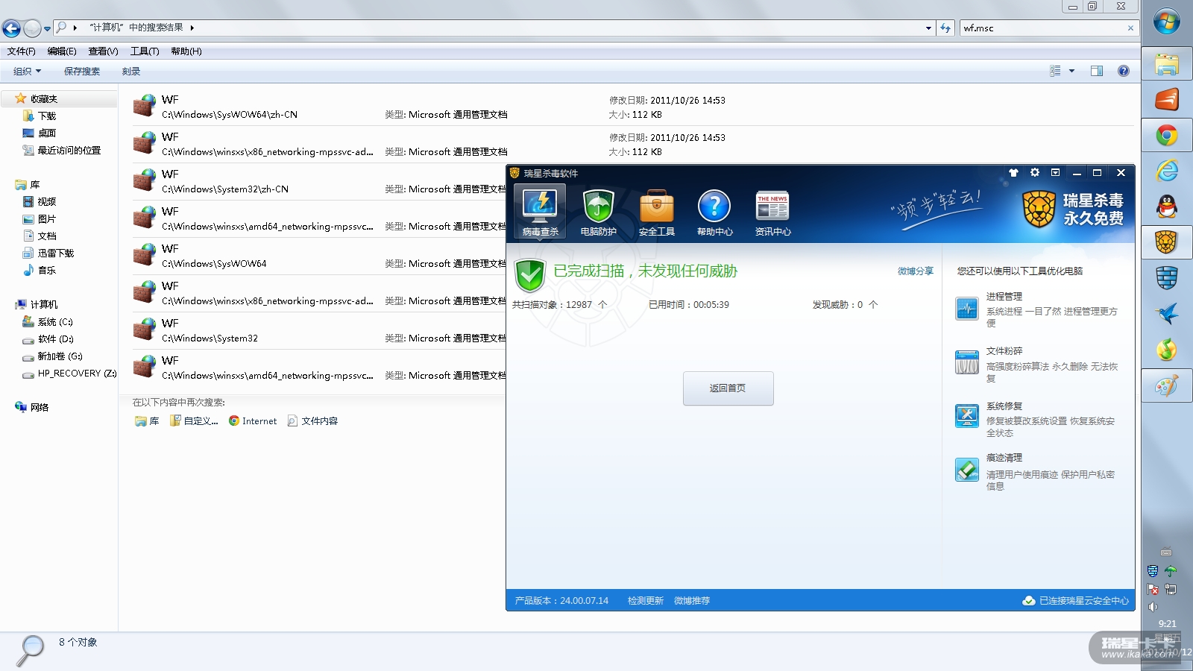Viewport: 1193px width, 671px height.
Task: Click the Action Center flag tray icon
Action: [1153, 590]
